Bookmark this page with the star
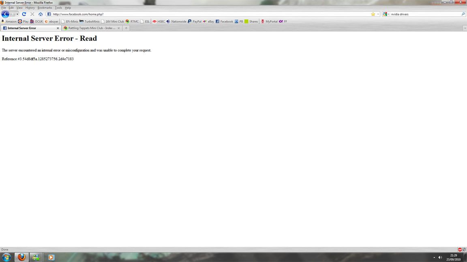Image resolution: width=467 pixels, height=262 pixels. (x=373, y=14)
